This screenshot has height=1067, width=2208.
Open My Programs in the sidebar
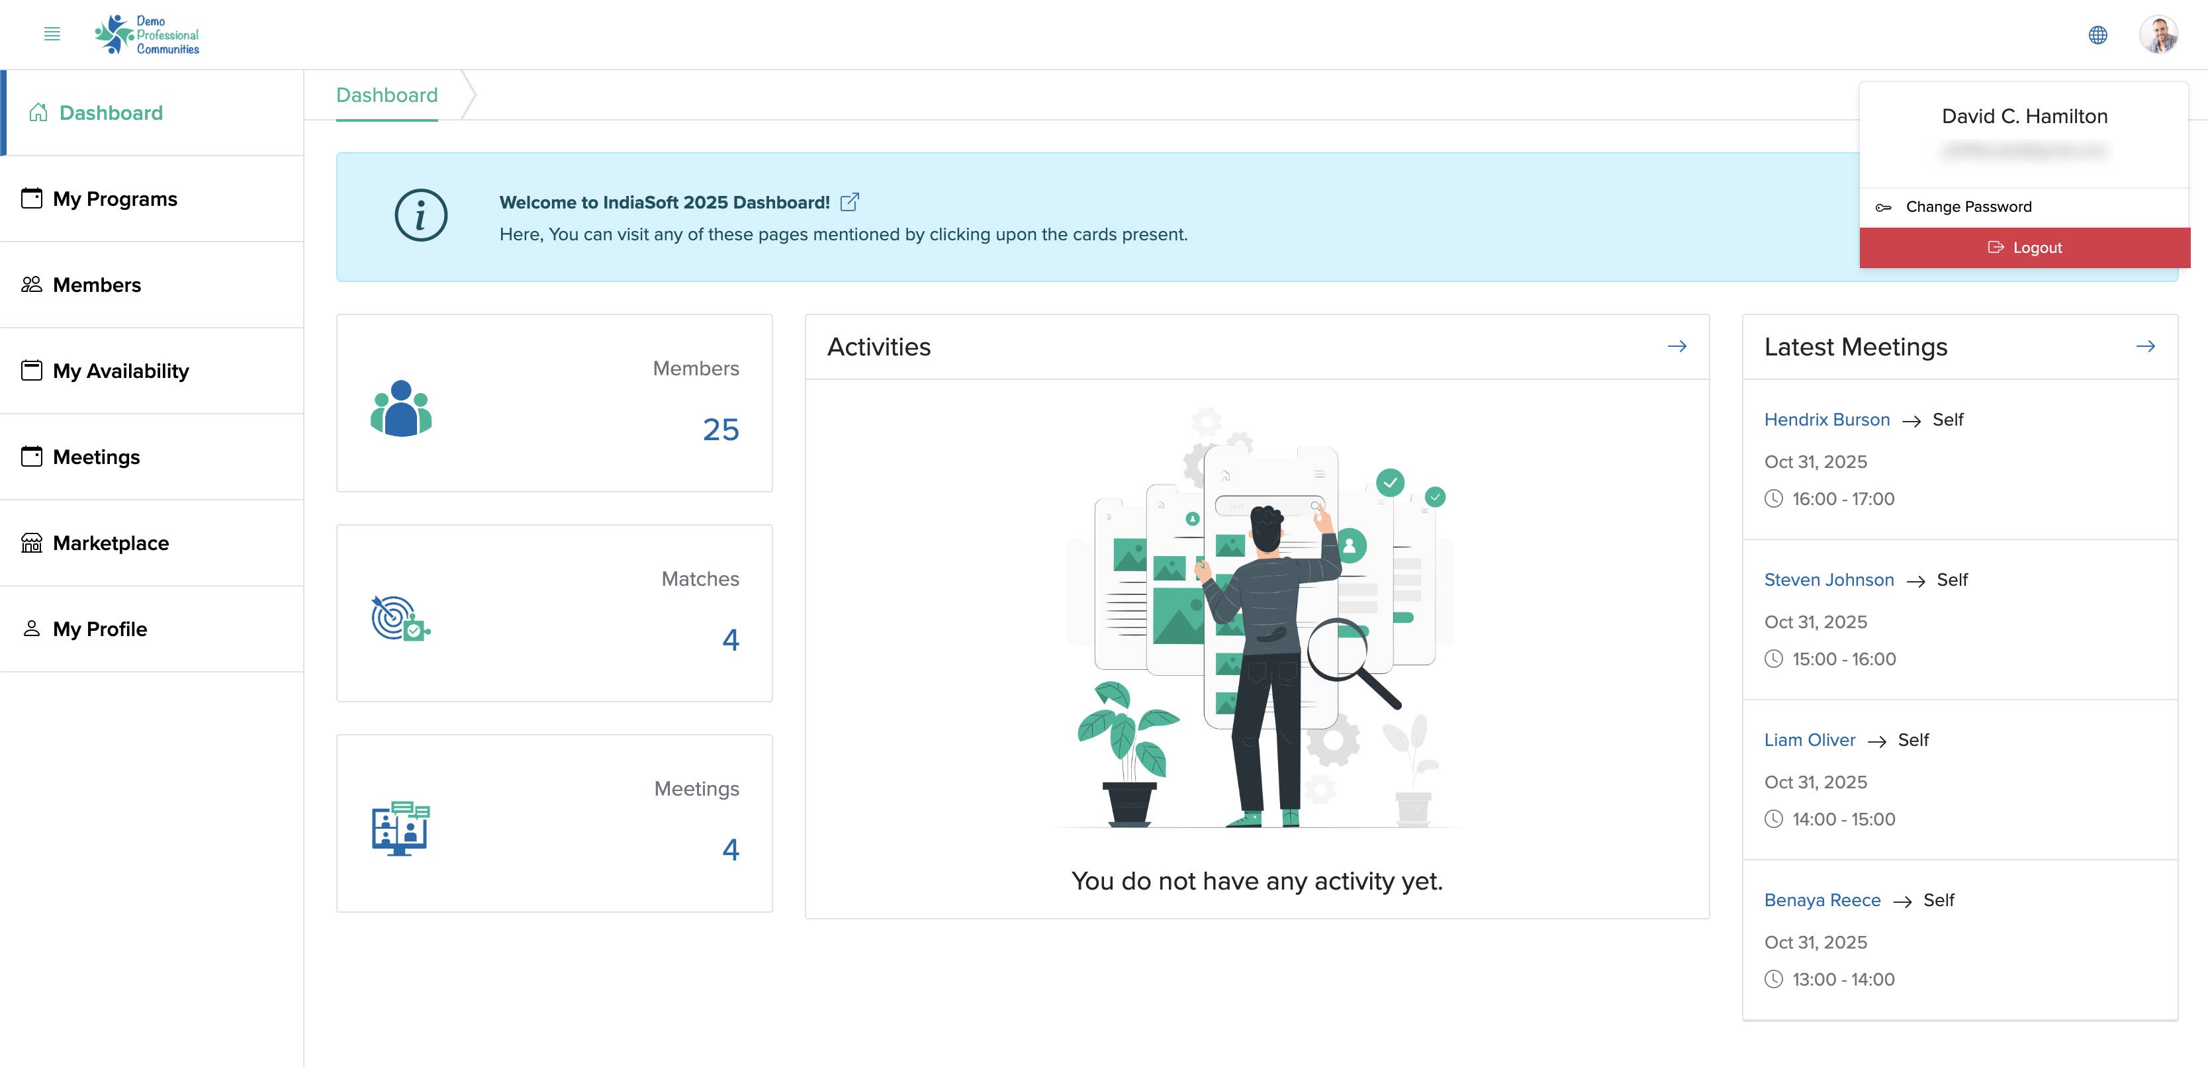pos(152,199)
